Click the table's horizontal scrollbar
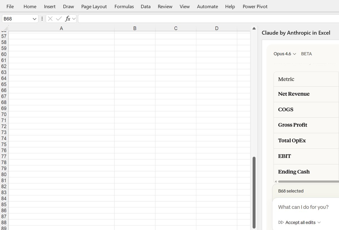This screenshot has height=230, width=339. (308, 181)
